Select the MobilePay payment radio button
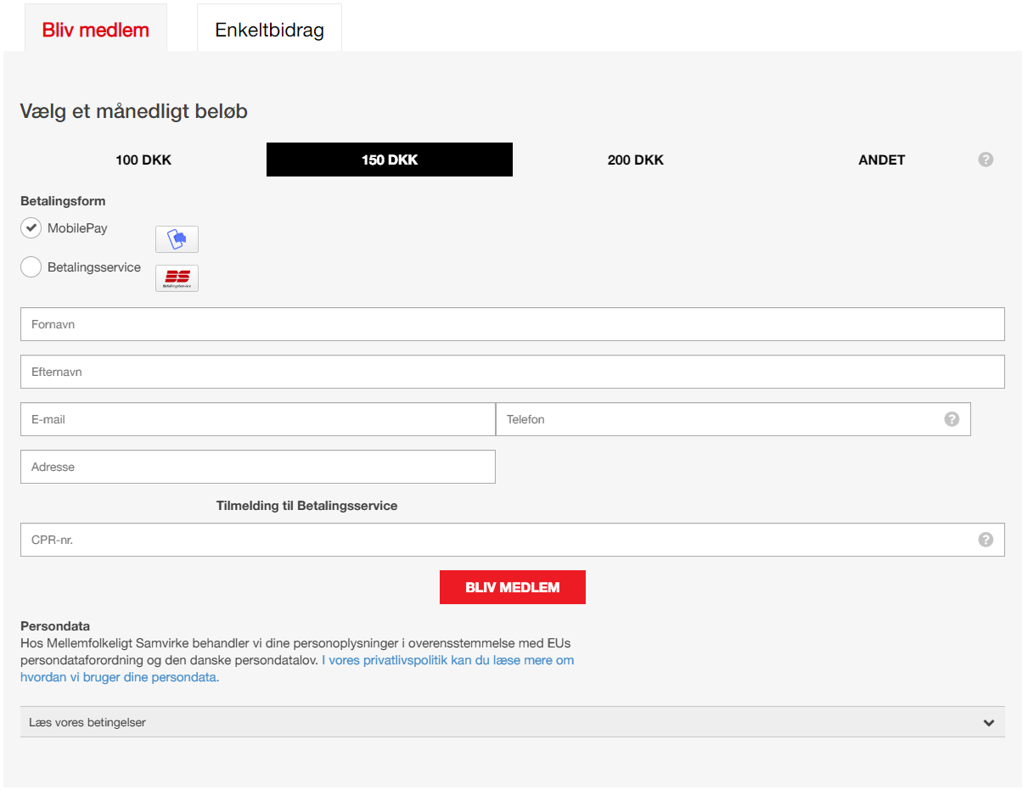This screenshot has width=1028, height=790. pos(31,228)
